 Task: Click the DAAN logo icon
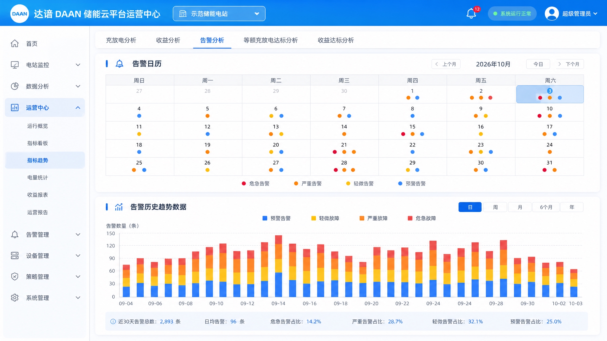[20, 14]
